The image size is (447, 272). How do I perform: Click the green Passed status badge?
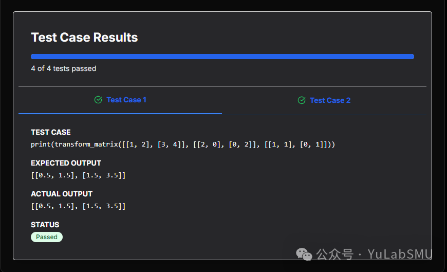click(x=47, y=237)
